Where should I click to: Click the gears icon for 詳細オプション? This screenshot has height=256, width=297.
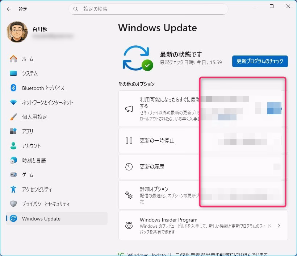point(129,195)
